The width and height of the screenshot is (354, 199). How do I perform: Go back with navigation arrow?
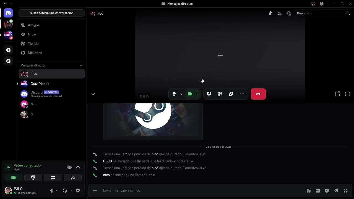5,4
